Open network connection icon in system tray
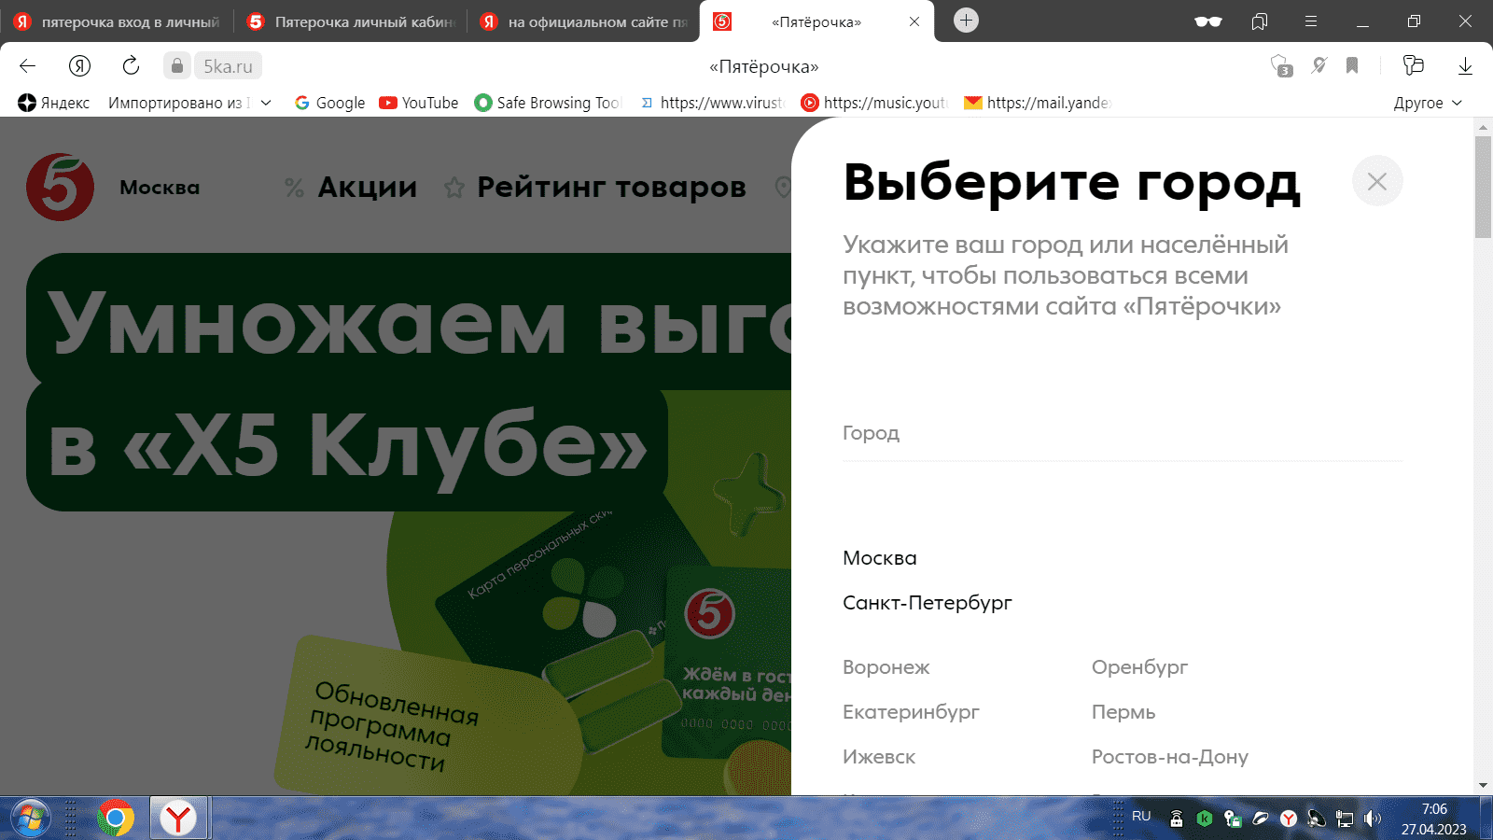 point(1345,819)
